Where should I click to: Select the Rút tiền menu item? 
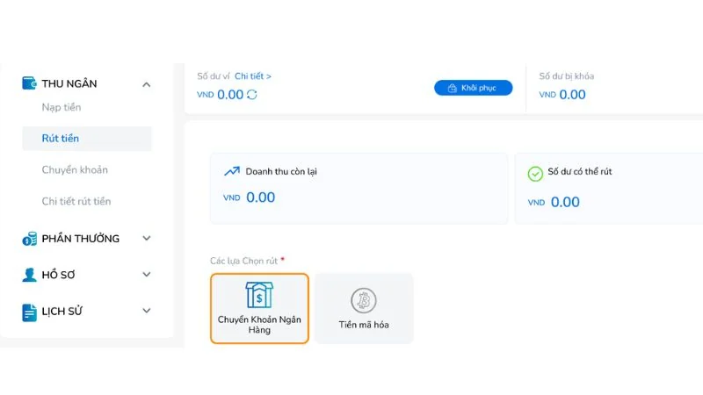coord(87,139)
